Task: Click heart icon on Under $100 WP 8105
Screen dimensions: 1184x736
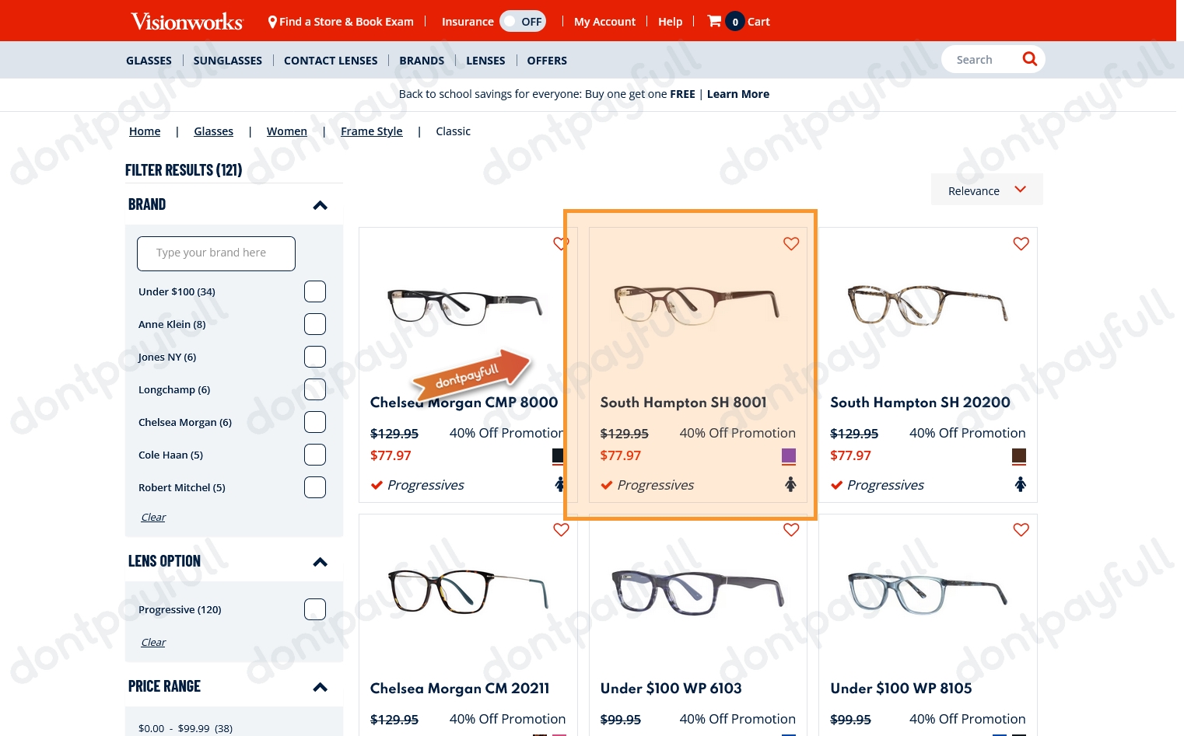Action: (x=1021, y=530)
